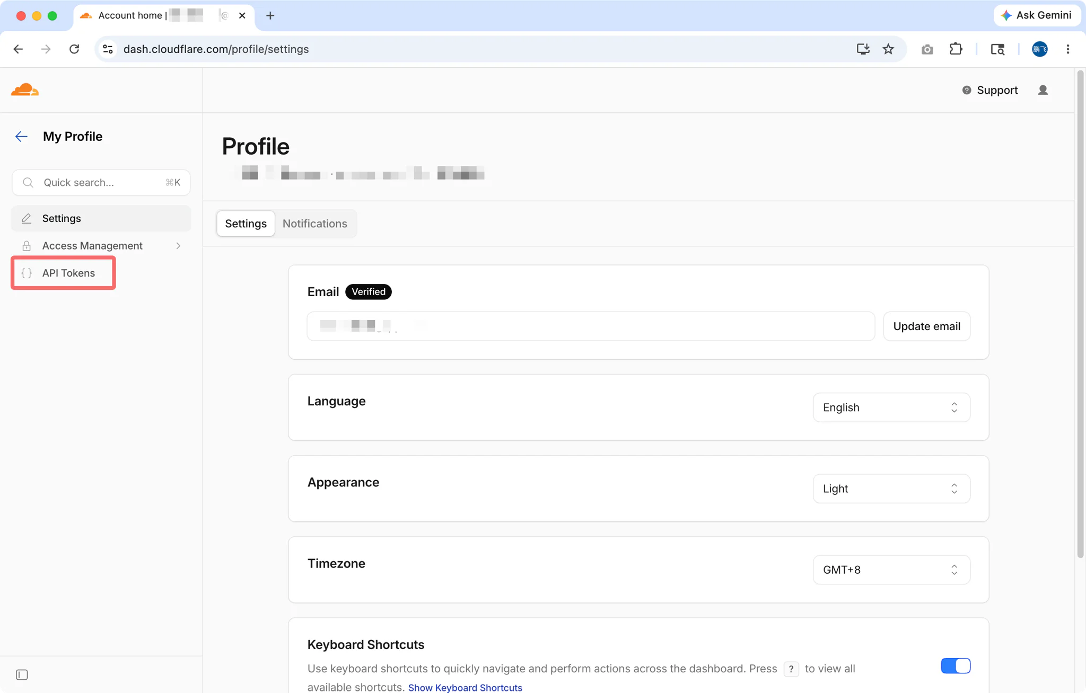Click the Timezone label
Viewport: 1086px width, 693px height.
pyautogui.click(x=336, y=563)
